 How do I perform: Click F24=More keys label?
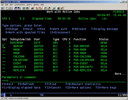[106, 87]
